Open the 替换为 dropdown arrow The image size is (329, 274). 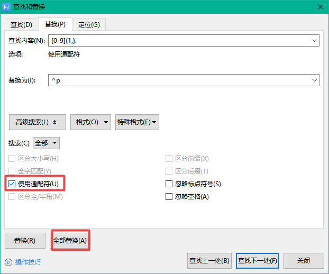(315, 80)
